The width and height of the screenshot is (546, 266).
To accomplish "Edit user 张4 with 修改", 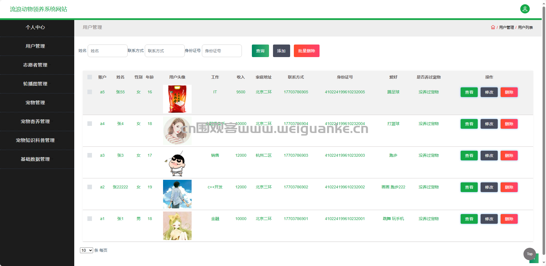I will coord(489,124).
